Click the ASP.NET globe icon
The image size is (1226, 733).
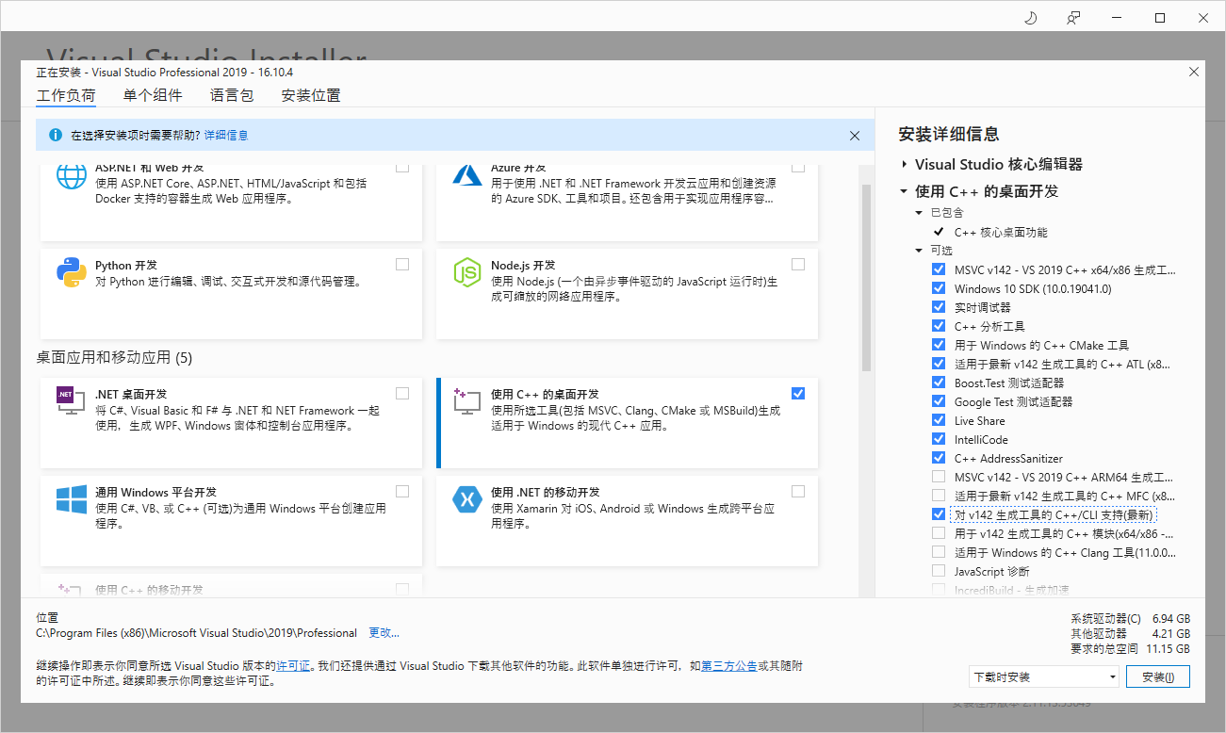point(72,176)
